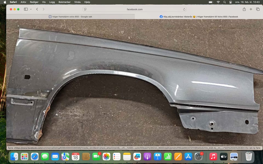
Task: Click the facebook.com address field
Action: (135, 9)
